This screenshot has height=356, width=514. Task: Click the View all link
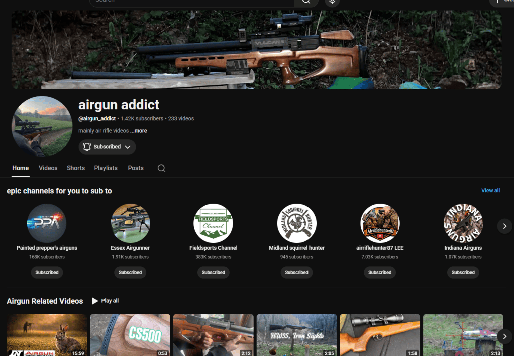point(490,190)
